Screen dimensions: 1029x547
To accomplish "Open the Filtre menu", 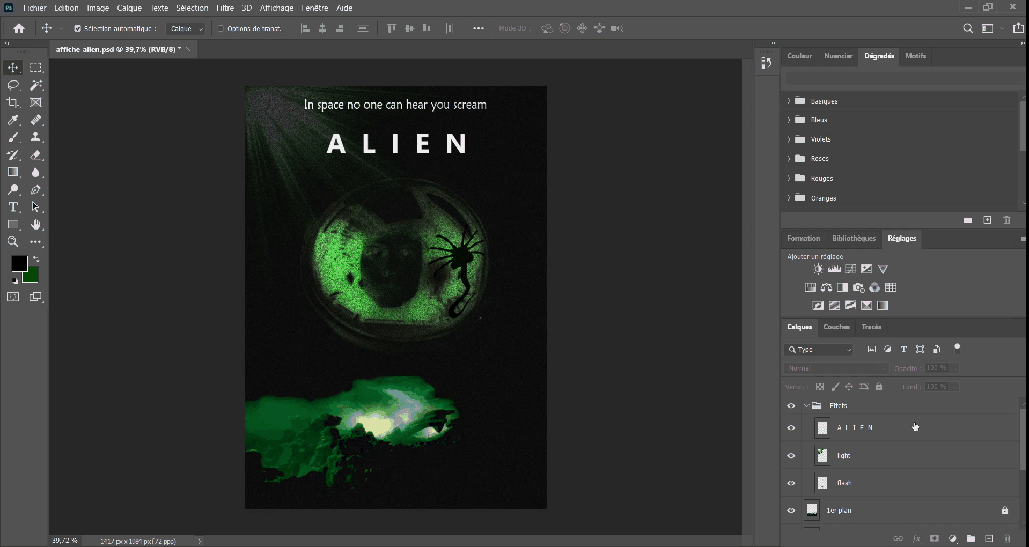I will (x=224, y=8).
